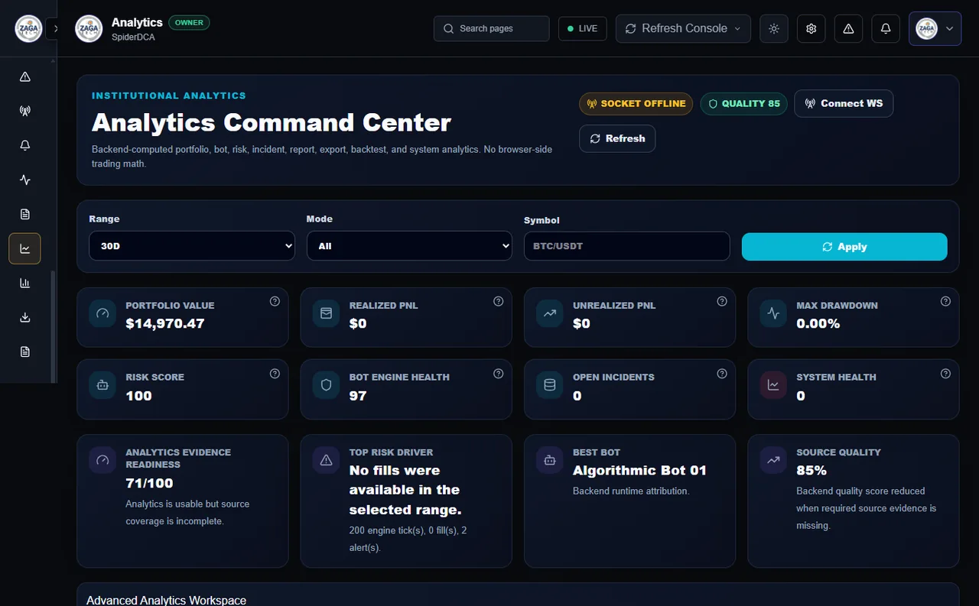The width and height of the screenshot is (979, 606).
Task: Click the SOCKET OFFLINE badge
Action: coord(636,104)
